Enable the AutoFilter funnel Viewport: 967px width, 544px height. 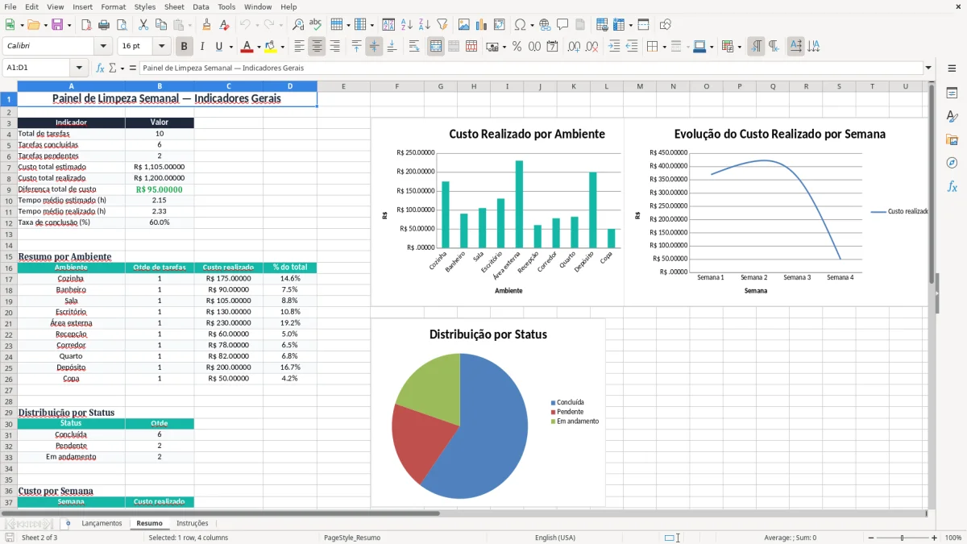pyautogui.click(x=442, y=25)
